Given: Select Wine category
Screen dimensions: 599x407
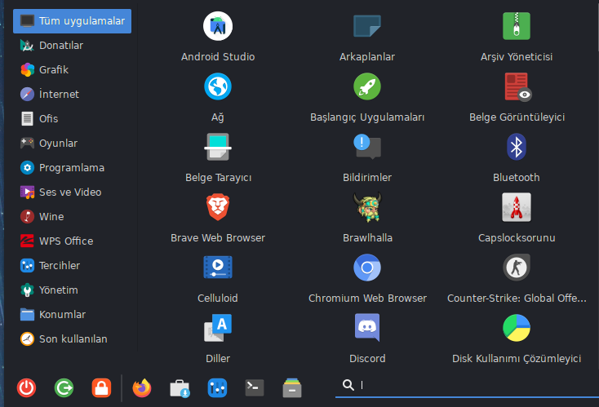Looking at the screenshot, I should coord(72,216).
